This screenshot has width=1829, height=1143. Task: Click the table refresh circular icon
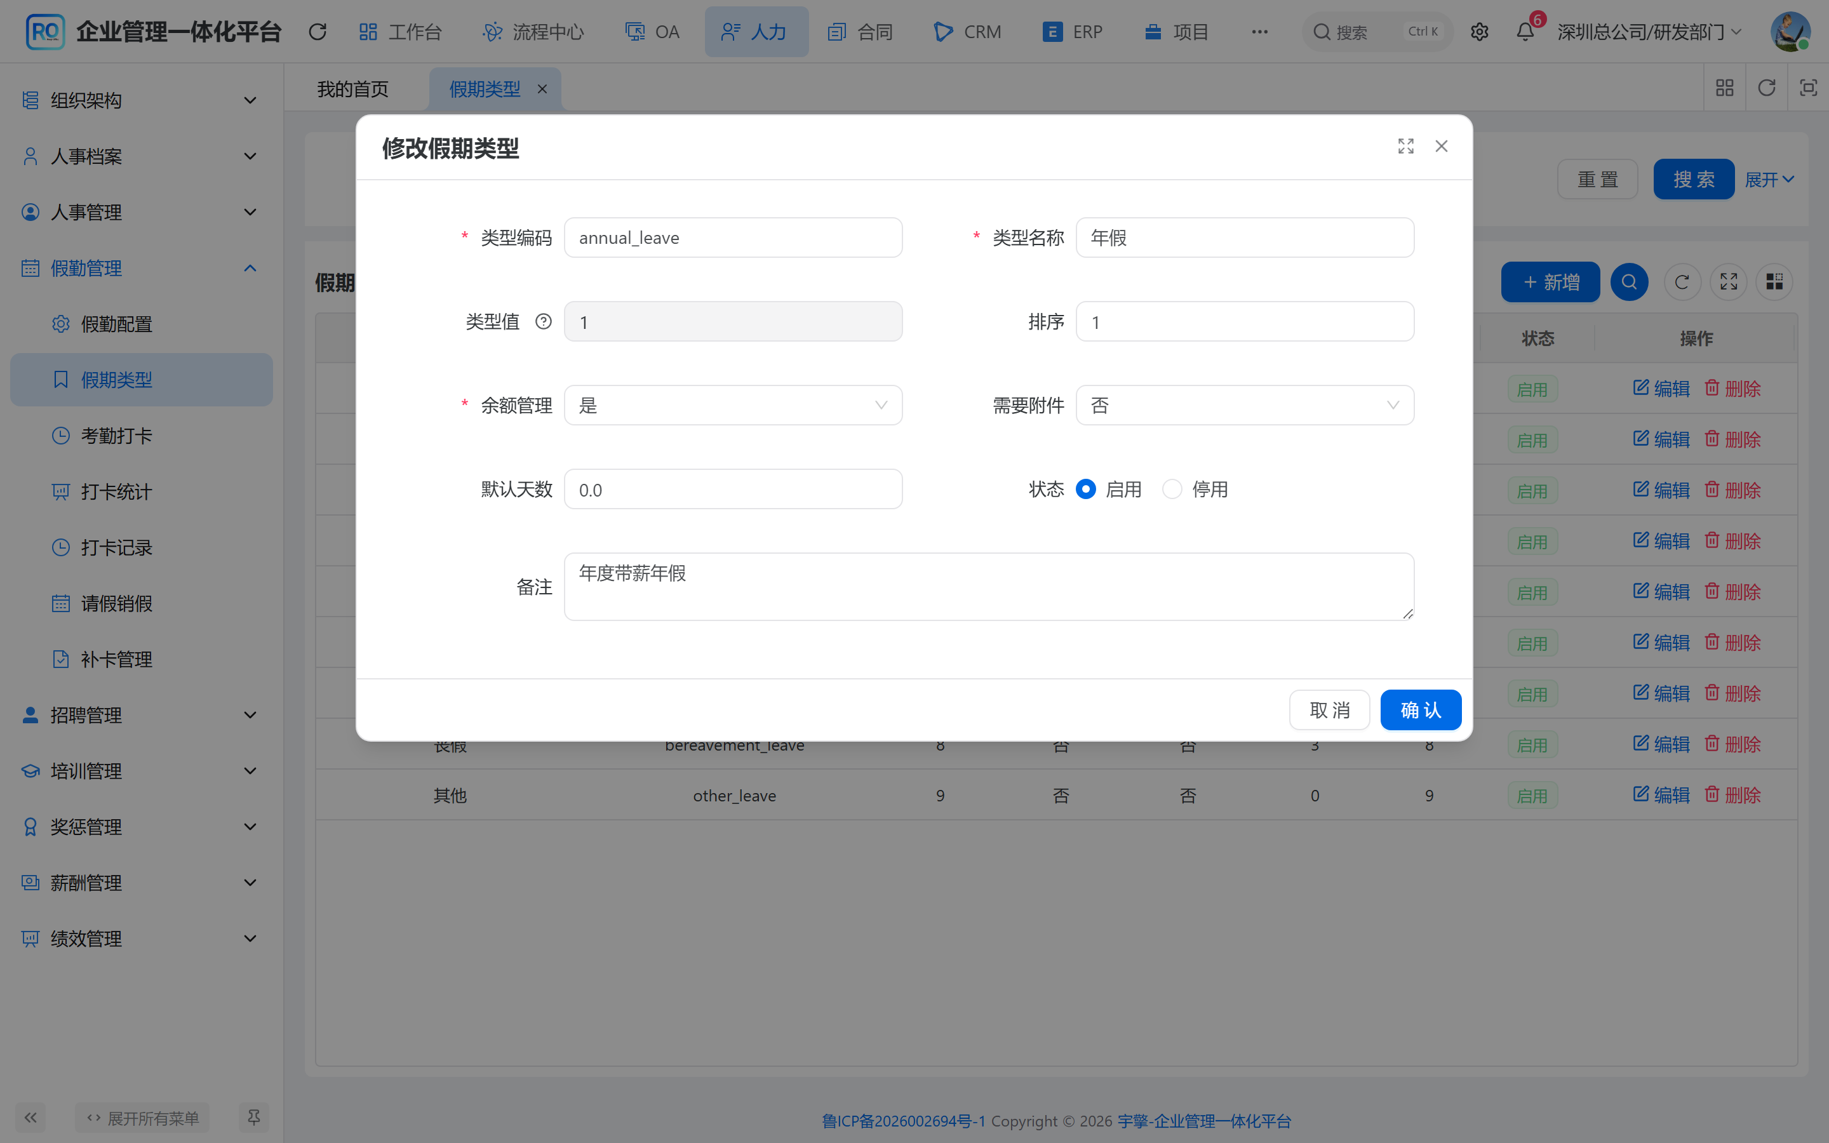coord(1682,282)
